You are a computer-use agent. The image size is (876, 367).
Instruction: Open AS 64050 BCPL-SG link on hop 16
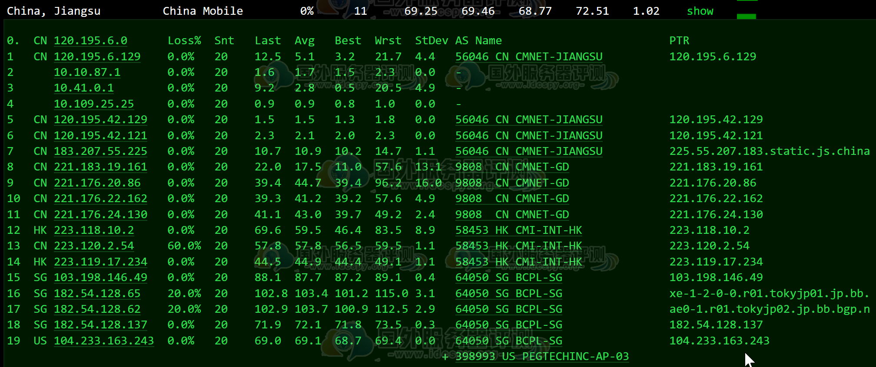[x=509, y=294]
